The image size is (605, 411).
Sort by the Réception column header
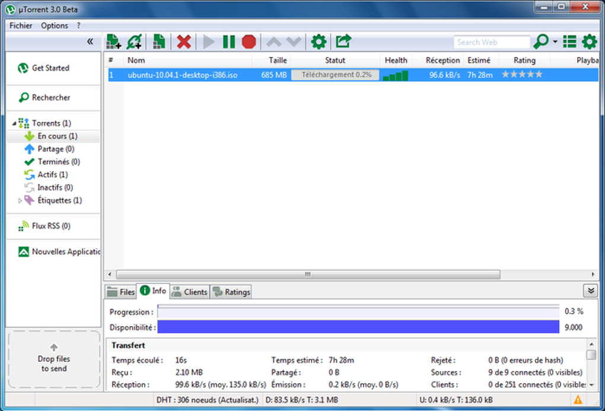(x=438, y=60)
